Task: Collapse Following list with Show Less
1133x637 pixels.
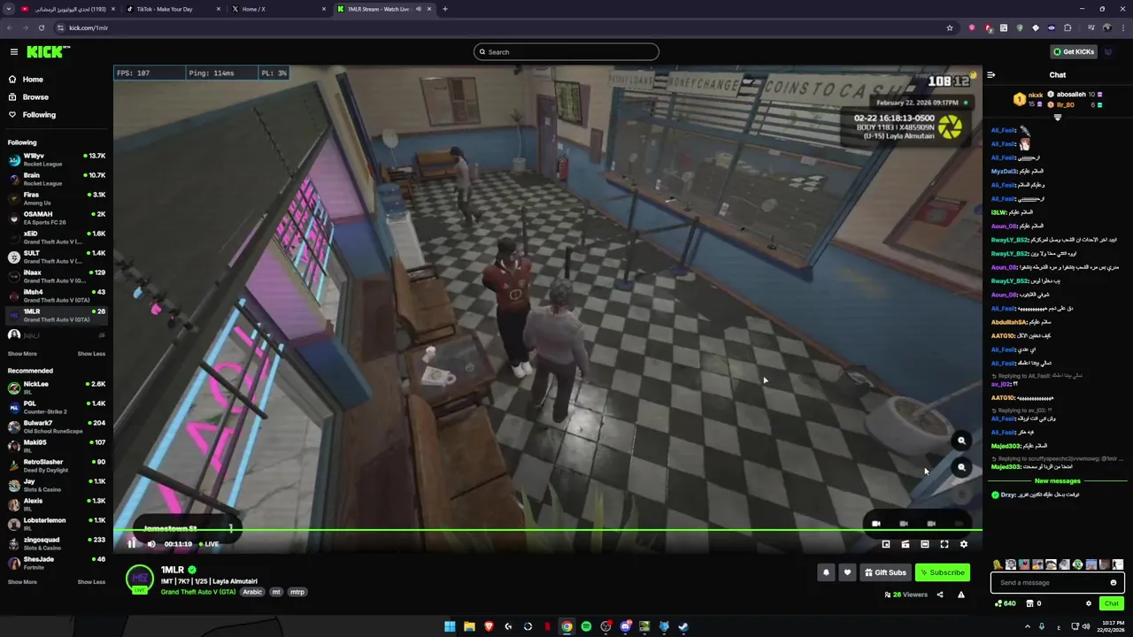Action: (x=91, y=354)
